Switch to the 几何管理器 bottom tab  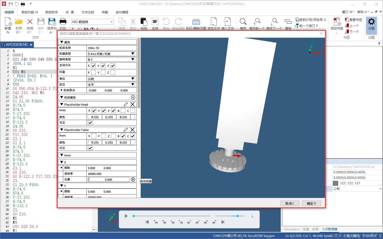tap(329, 229)
